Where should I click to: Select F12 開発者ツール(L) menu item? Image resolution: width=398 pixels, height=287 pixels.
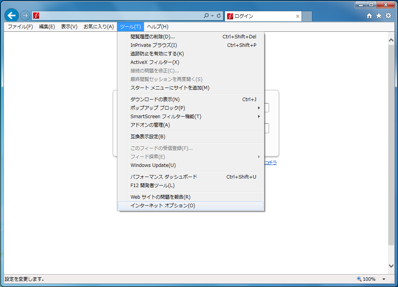tap(190, 186)
